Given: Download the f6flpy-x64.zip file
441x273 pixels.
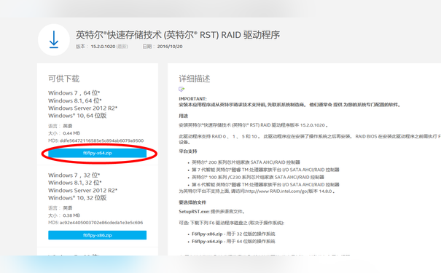Looking at the screenshot, I should coord(98,153).
